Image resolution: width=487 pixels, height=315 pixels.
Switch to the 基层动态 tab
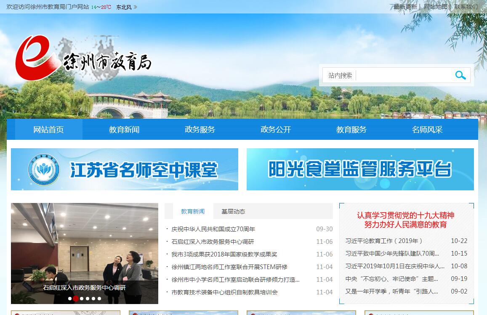pos(233,211)
